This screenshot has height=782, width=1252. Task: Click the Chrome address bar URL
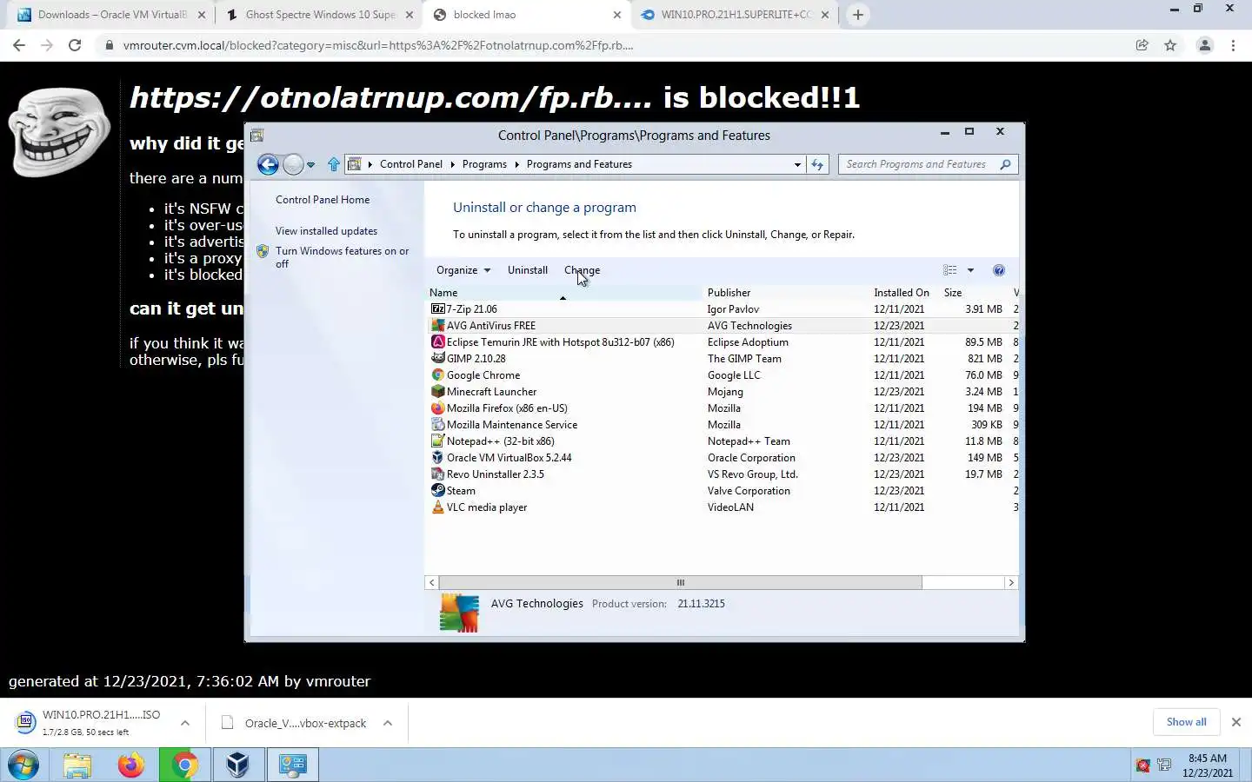(378, 45)
